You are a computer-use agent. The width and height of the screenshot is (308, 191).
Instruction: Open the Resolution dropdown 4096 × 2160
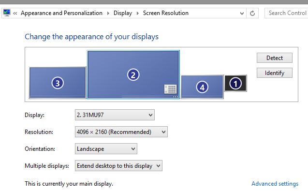121,132
